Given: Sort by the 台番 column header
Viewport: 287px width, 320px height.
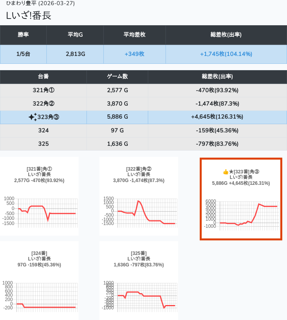Looking at the screenshot, I should coord(43,77).
